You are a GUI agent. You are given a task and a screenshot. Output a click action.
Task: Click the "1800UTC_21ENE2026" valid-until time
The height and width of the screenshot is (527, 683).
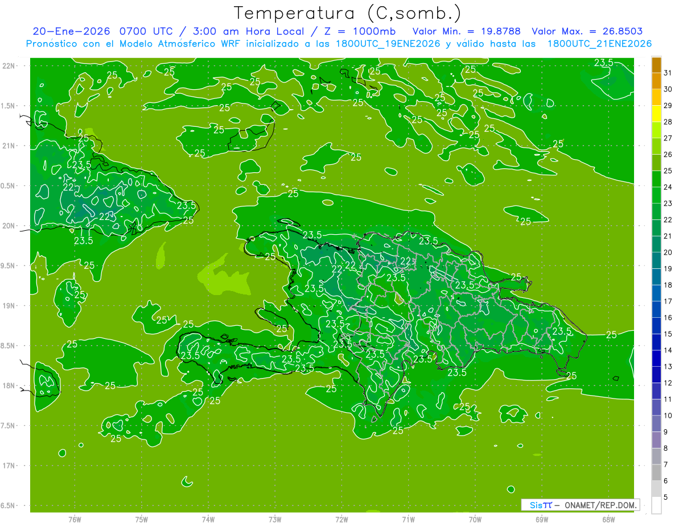click(599, 44)
